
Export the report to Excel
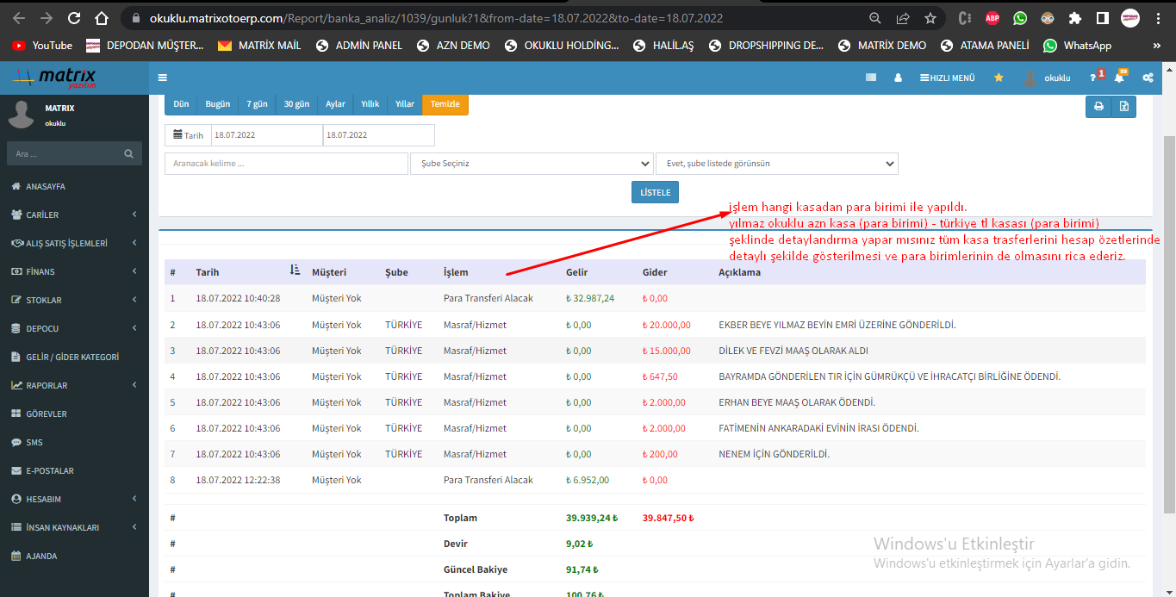tap(1123, 106)
